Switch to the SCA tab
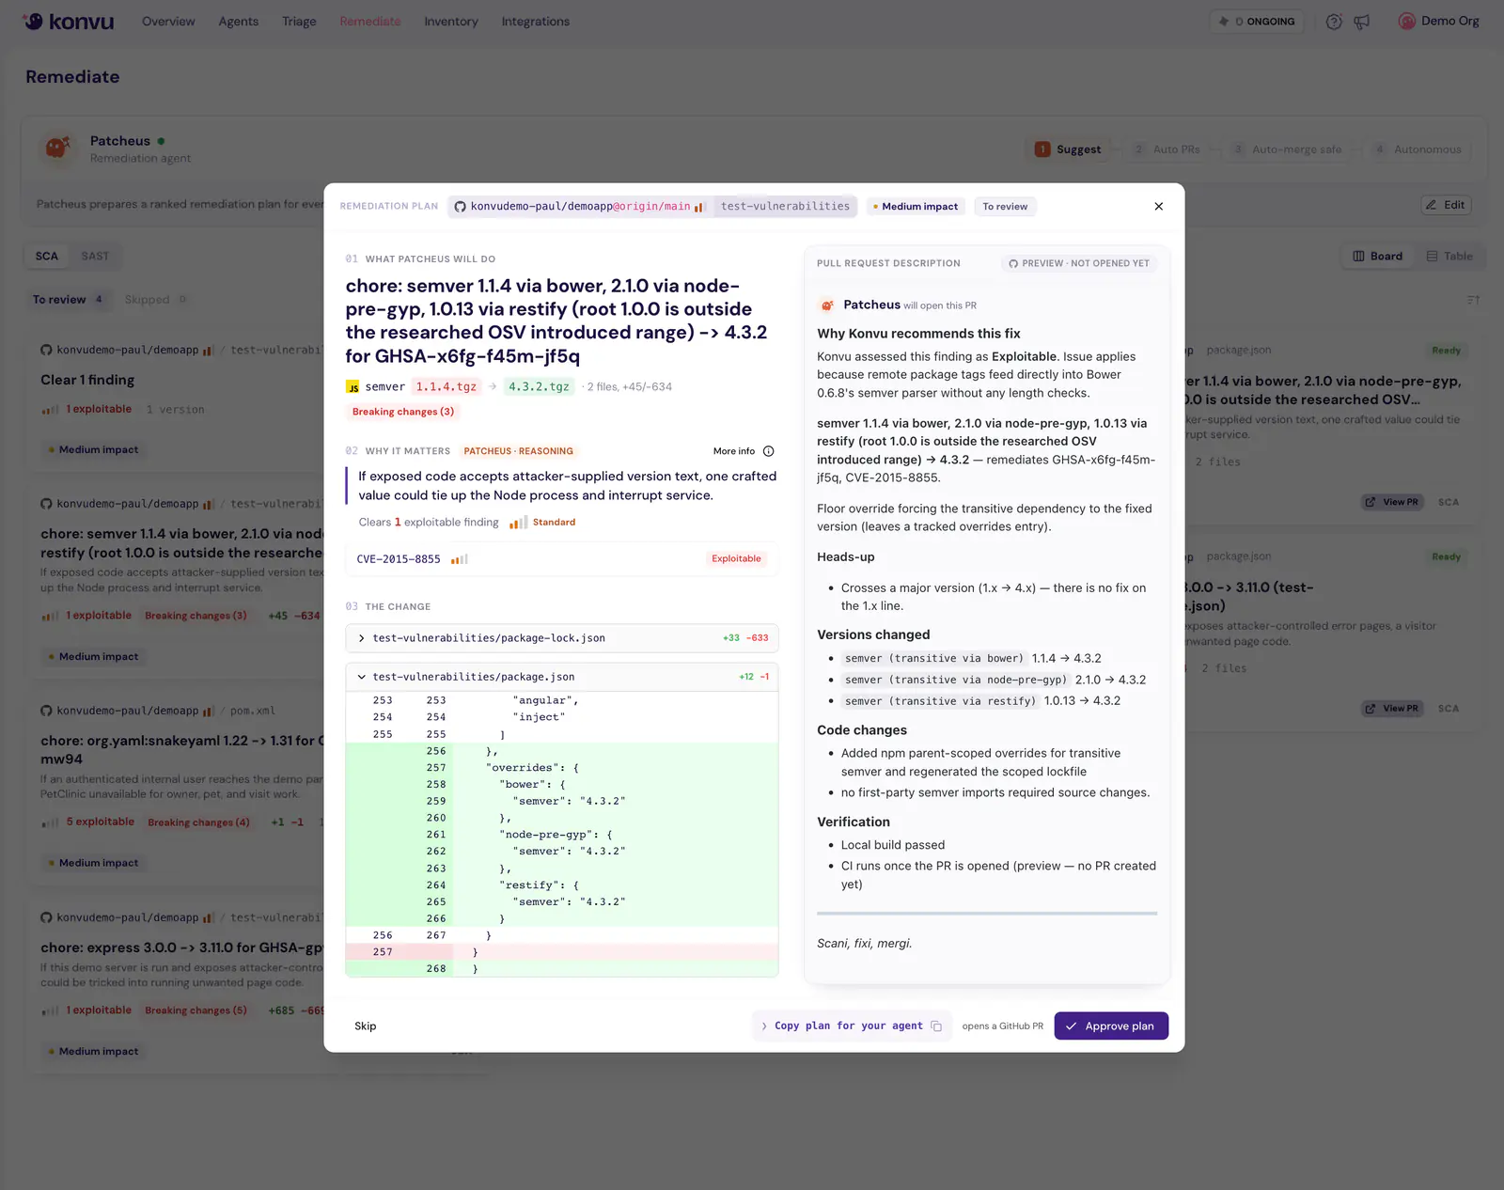Screen dimensions: 1504x1190 [46, 256]
